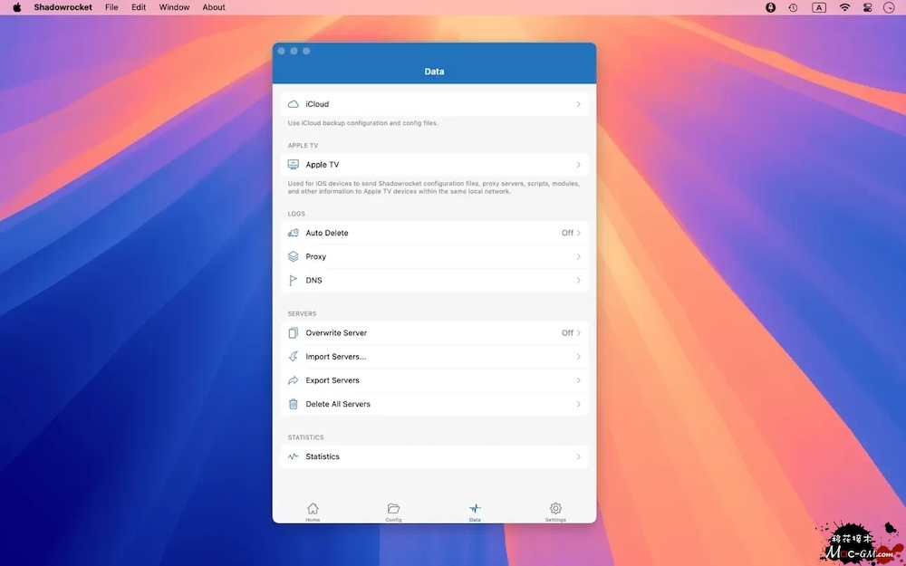906x566 pixels.
Task: Click the Proxy layers icon
Action: click(x=293, y=256)
